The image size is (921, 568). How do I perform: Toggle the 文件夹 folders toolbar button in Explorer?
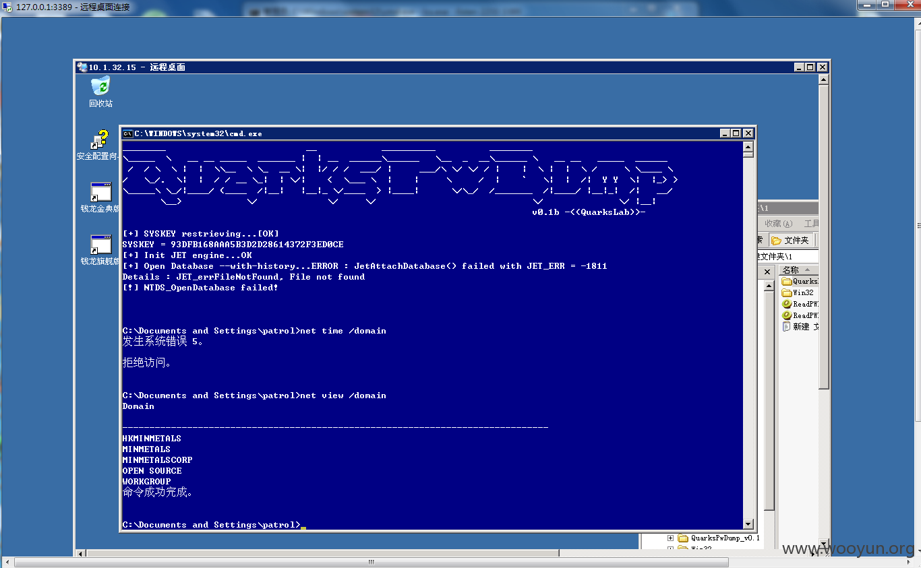[790, 241]
